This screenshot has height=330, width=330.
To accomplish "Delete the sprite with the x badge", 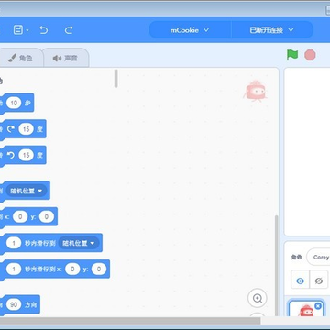I will coord(318,306).
